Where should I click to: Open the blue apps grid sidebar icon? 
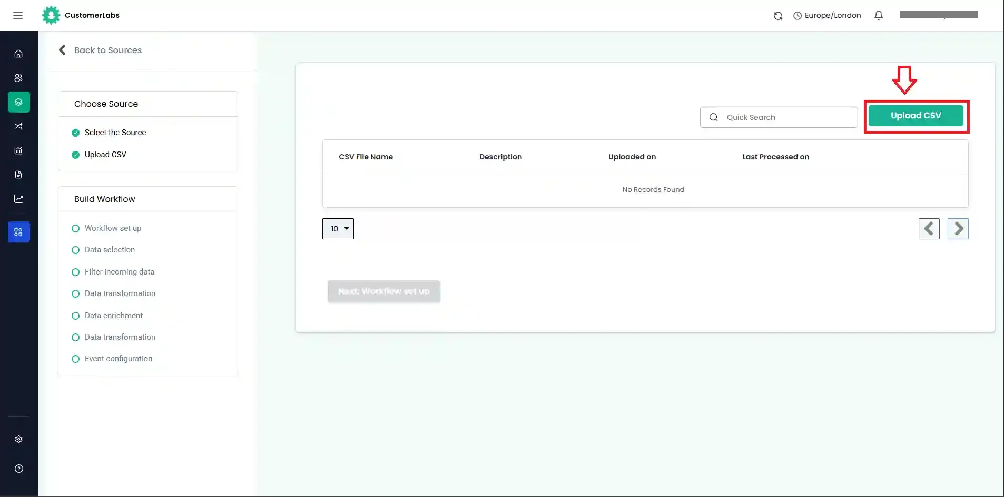(19, 232)
